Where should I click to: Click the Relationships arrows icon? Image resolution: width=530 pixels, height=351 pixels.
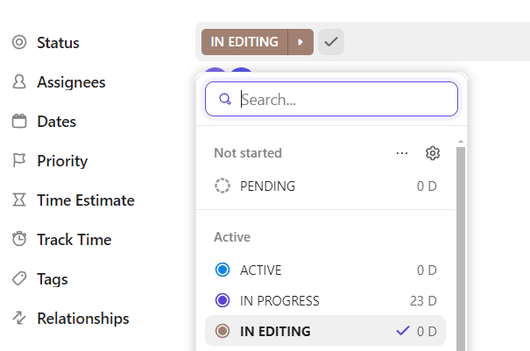click(x=18, y=318)
